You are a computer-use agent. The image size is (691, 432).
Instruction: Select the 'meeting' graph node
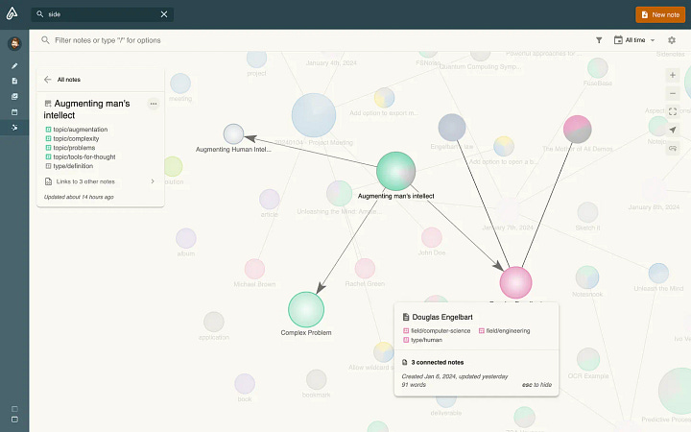[x=180, y=84]
